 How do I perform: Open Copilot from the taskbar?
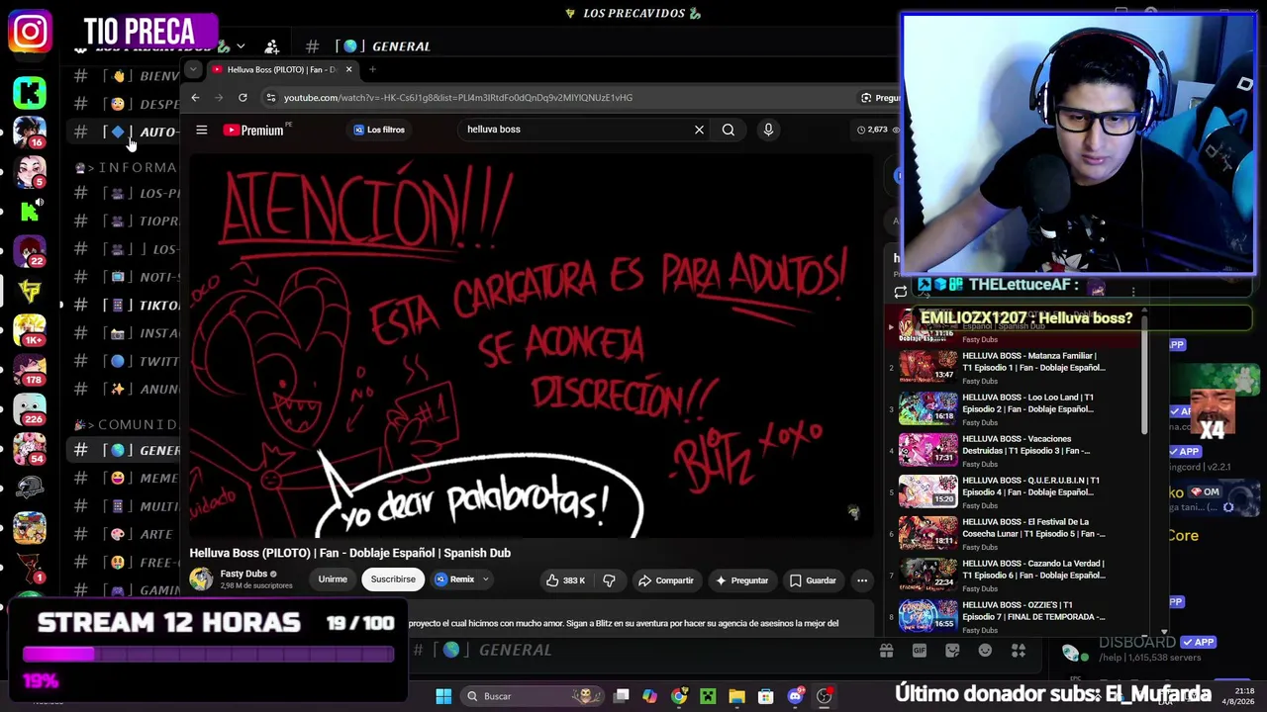(649, 696)
